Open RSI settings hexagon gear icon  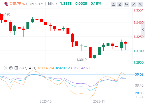[x=11, y=68]
